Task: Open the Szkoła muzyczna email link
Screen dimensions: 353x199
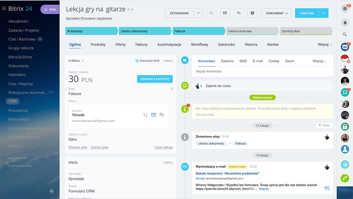Action: tap(227, 173)
